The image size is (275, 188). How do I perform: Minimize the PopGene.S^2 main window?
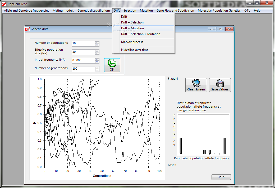(250, 3)
